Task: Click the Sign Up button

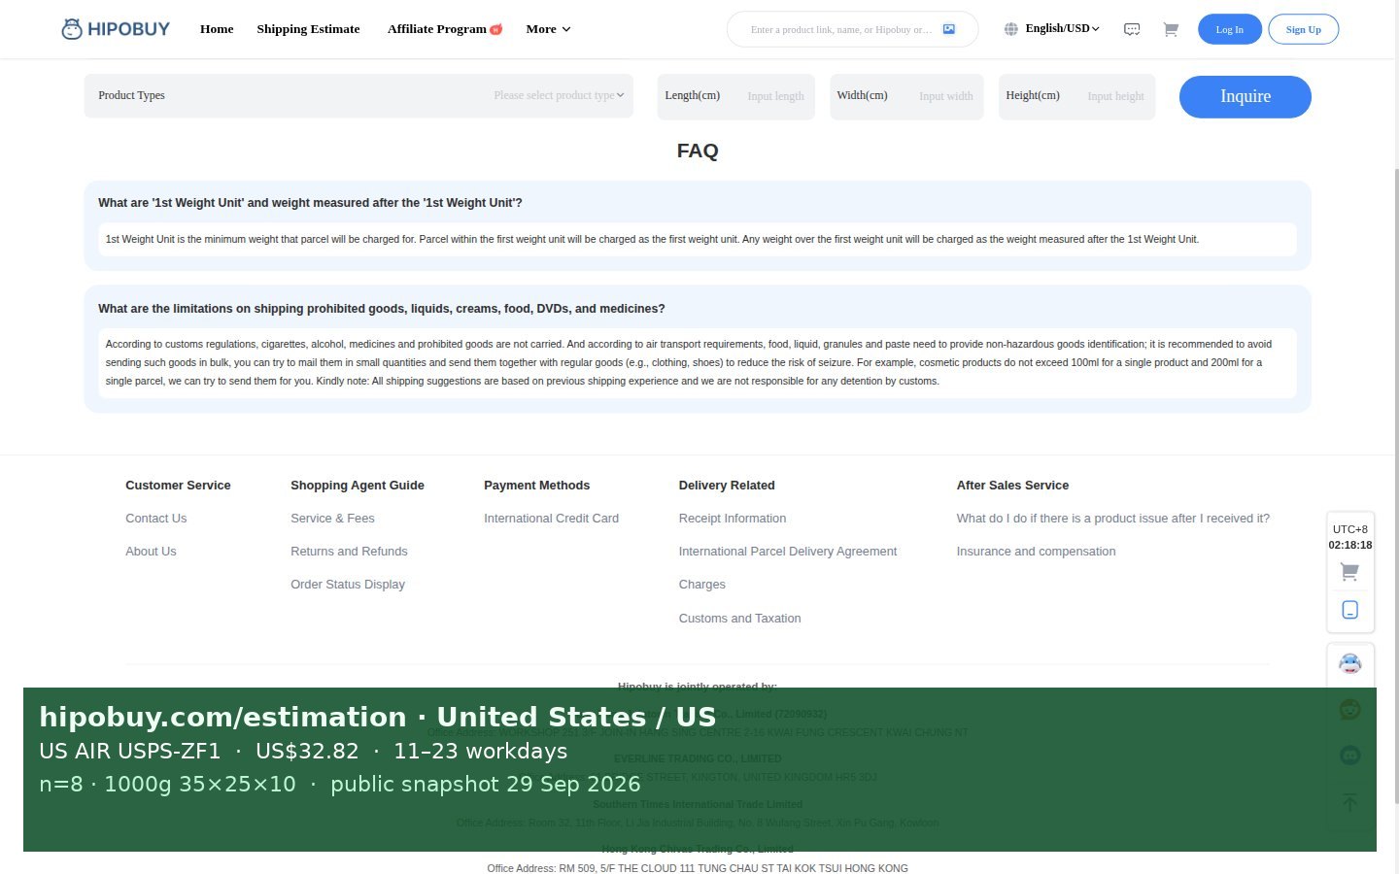Action: (x=1304, y=29)
